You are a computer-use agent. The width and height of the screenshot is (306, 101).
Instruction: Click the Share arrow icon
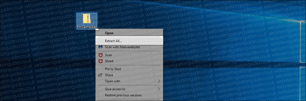[x=100, y=75]
